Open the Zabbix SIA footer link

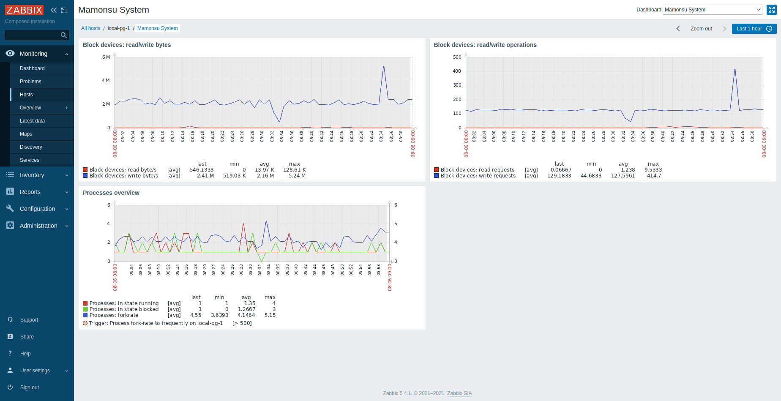click(459, 393)
